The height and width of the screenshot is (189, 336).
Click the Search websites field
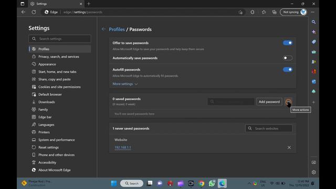point(269,128)
